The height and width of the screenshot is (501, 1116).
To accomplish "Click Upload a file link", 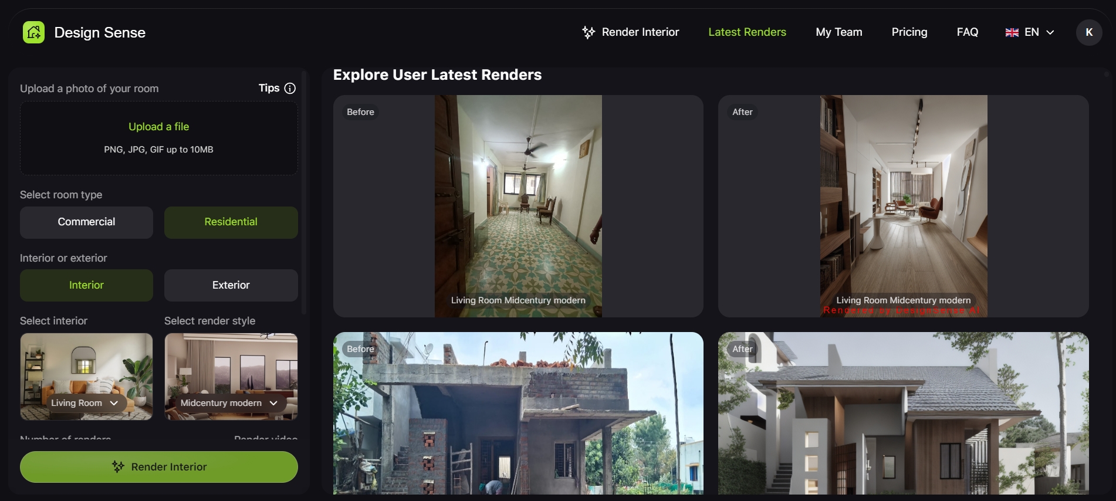I will [158, 127].
